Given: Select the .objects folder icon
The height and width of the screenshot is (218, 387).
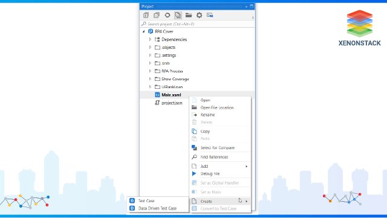Looking at the screenshot, I should 157,47.
